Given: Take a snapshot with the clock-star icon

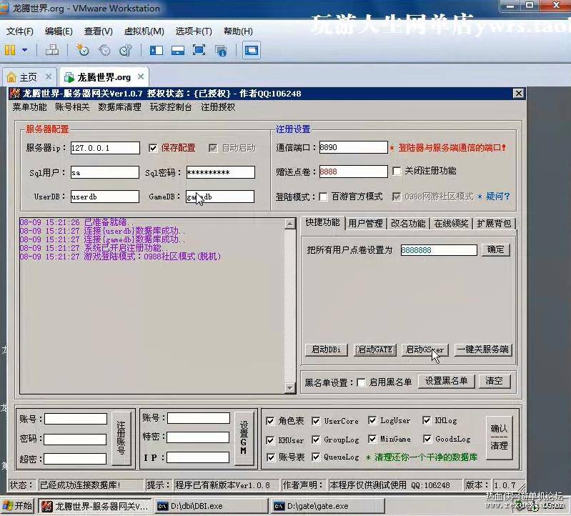Looking at the screenshot, I should point(83,50).
